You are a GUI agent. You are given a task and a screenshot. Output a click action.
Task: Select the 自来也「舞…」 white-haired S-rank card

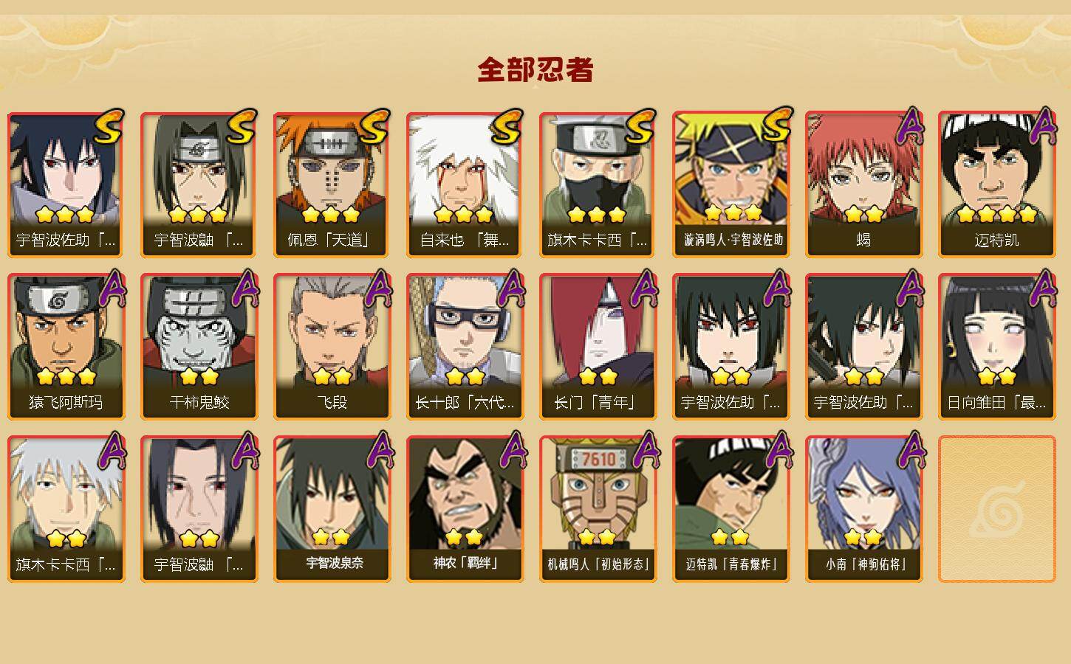coord(465,184)
